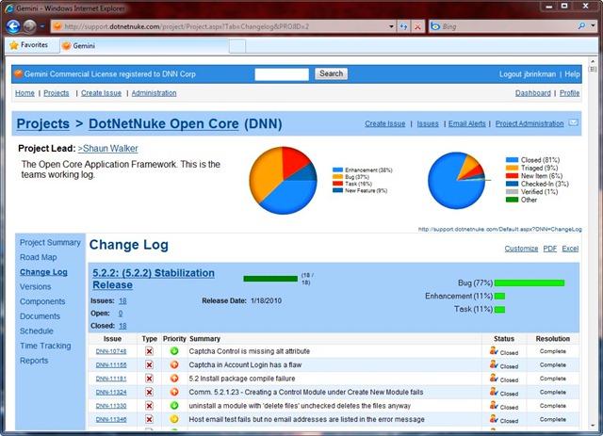Click the Customize link
603x436 pixels.
521,249
